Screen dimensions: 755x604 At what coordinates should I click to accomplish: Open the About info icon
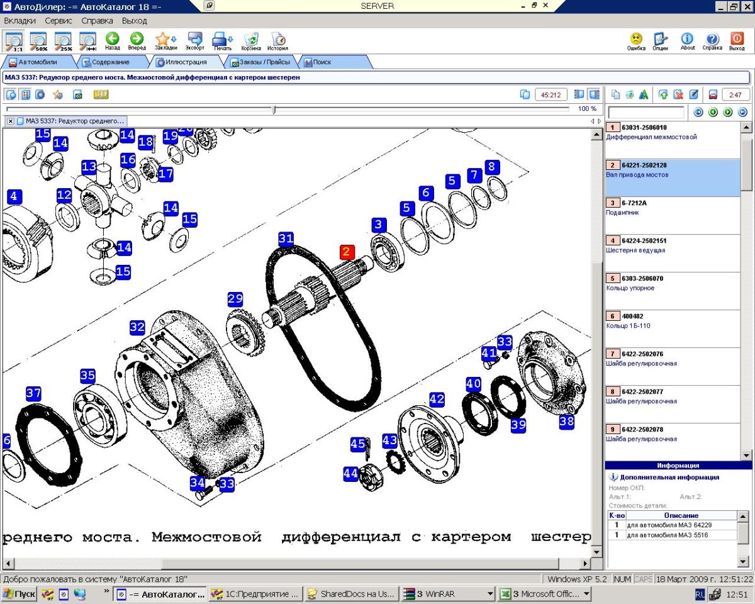[688, 41]
